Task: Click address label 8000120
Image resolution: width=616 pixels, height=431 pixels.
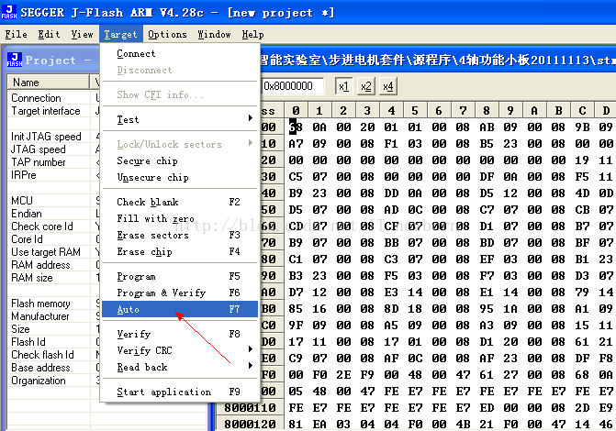Action: tap(250, 425)
